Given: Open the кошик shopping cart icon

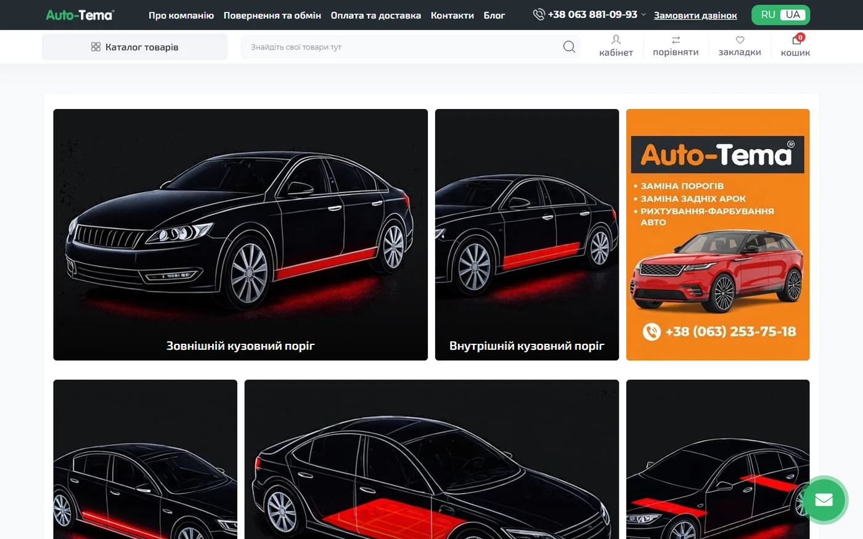Looking at the screenshot, I should point(796,40).
